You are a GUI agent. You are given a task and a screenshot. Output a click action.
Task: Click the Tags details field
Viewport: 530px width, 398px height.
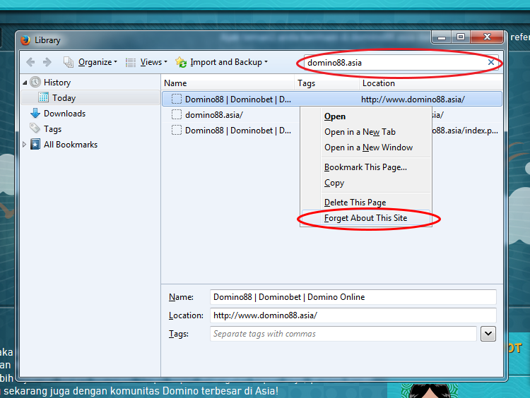coord(343,334)
